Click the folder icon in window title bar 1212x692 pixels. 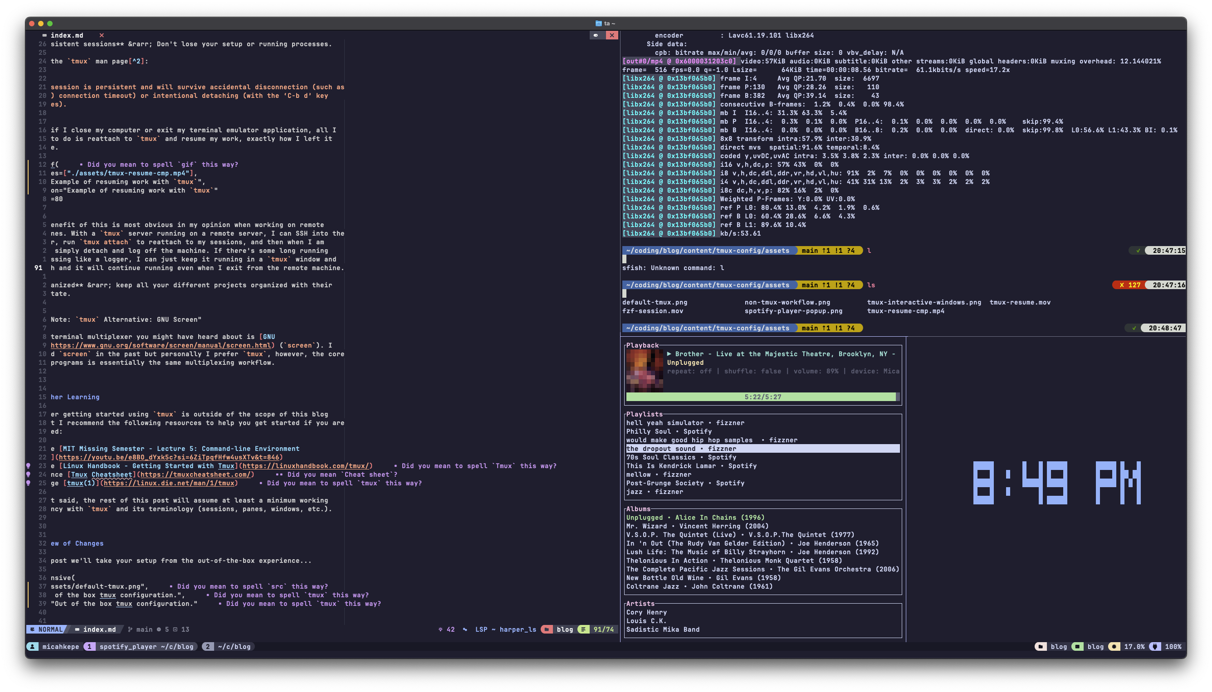[598, 23]
